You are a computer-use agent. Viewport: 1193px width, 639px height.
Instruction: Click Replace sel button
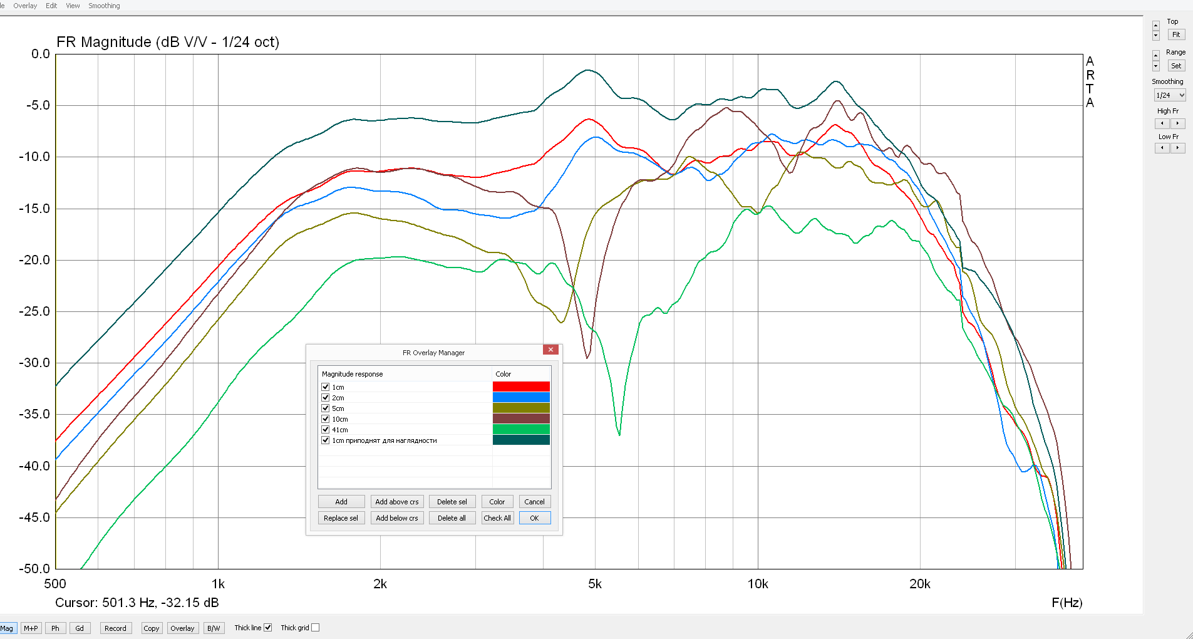[341, 518]
